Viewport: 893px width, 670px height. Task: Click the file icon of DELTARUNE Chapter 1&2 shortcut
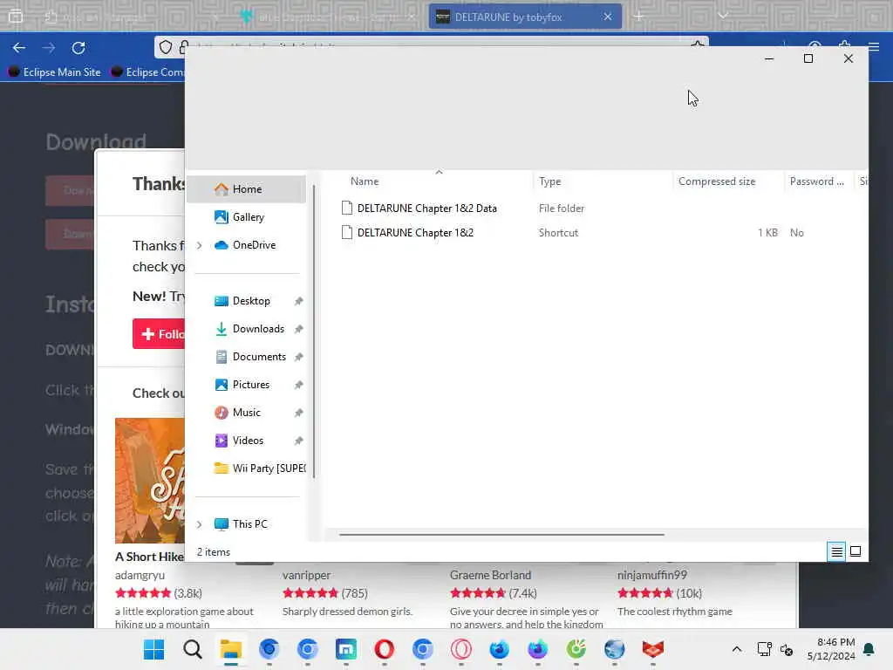(347, 232)
